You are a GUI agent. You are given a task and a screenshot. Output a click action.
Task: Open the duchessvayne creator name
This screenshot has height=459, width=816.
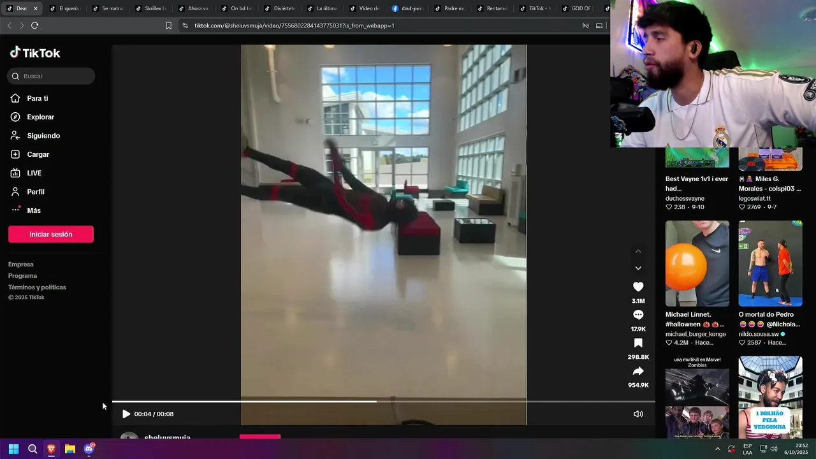685,198
